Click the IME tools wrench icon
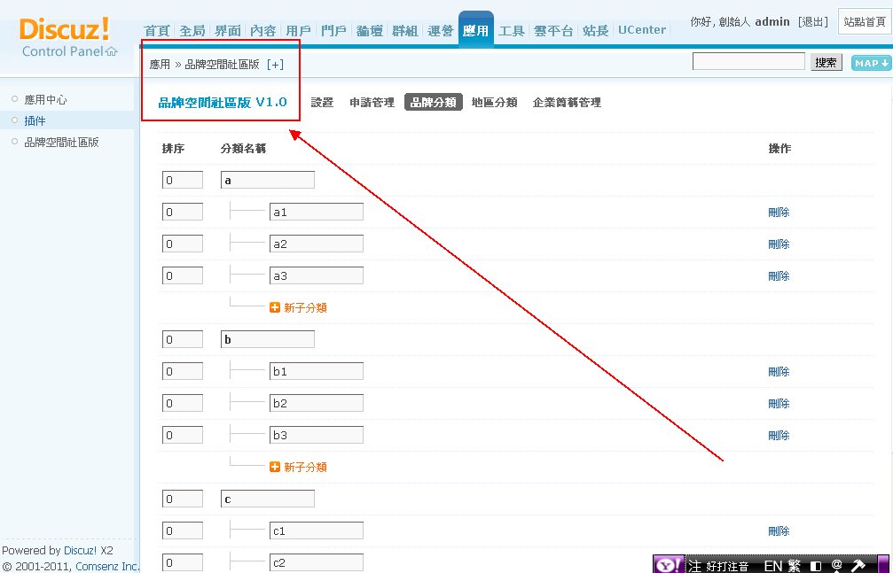The height and width of the screenshot is (573, 893). tap(858, 566)
